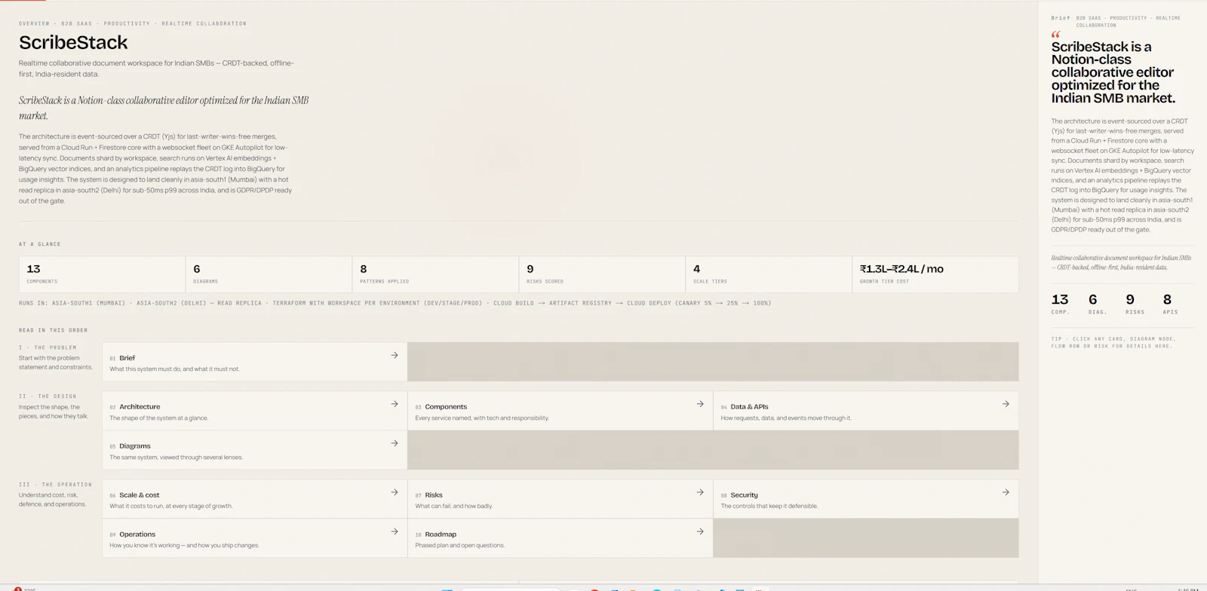
Task: Click the arrow icon on the Risks card
Action: (x=699, y=492)
